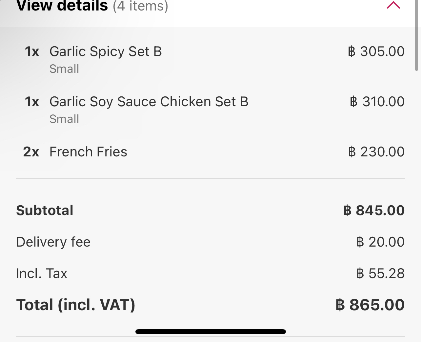The image size is (421, 342).
Task: Tap the 2x quantity for French Fries
Action: (31, 152)
